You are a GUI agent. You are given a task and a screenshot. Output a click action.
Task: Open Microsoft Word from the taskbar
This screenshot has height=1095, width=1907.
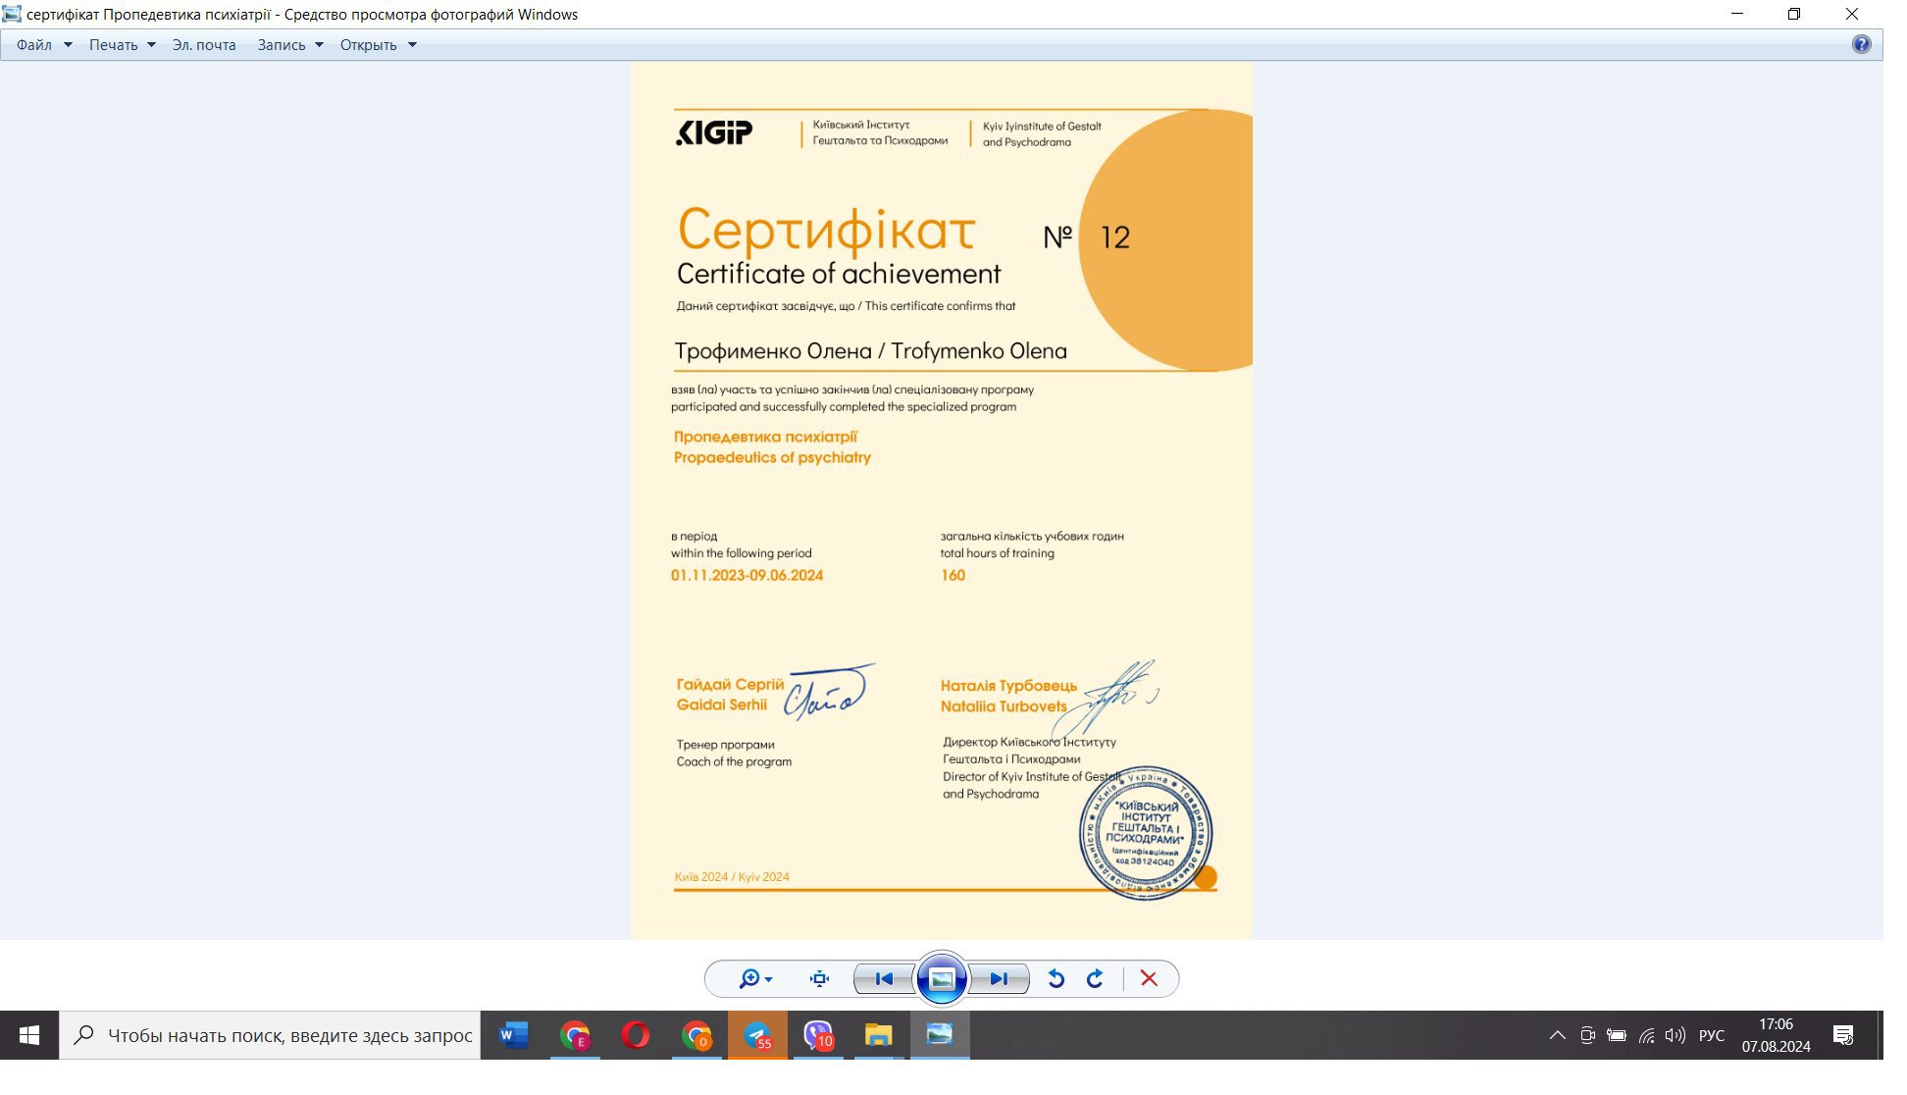[x=513, y=1034]
